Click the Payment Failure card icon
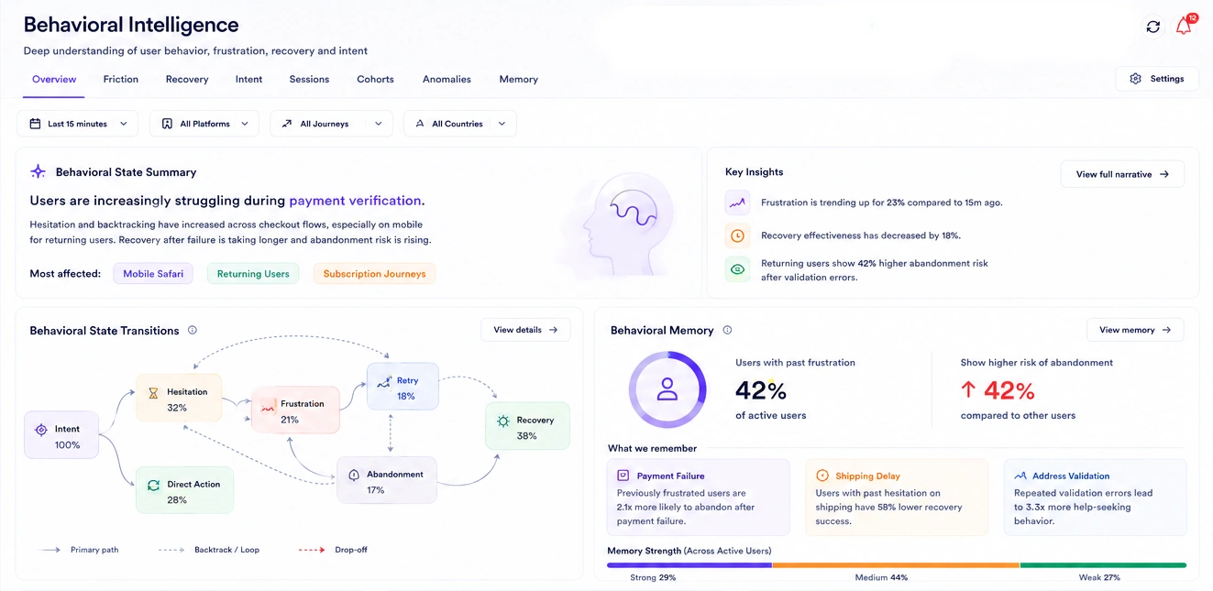This screenshot has height=591, width=1213. (x=623, y=476)
